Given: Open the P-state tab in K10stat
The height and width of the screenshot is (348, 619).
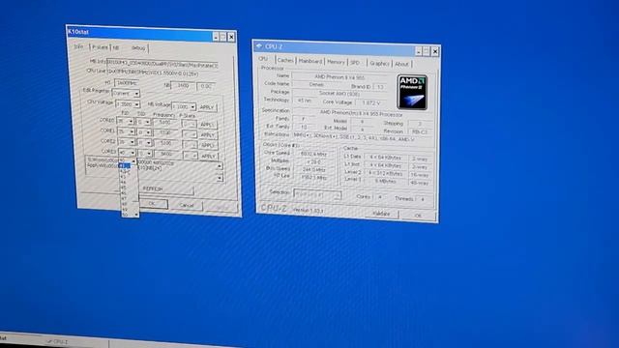Looking at the screenshot, I should [100, 47].
